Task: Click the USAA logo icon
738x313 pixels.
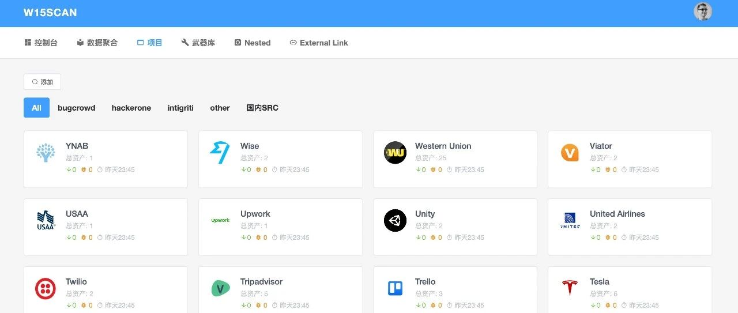Action: (46, 221)
